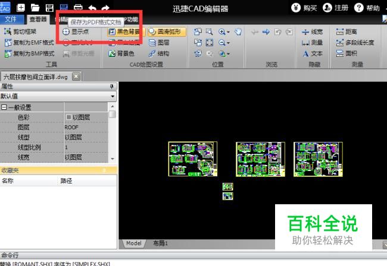The image size is (387, 266).
Task: Toggle 线宽 line width display
Action: (312, 31)
